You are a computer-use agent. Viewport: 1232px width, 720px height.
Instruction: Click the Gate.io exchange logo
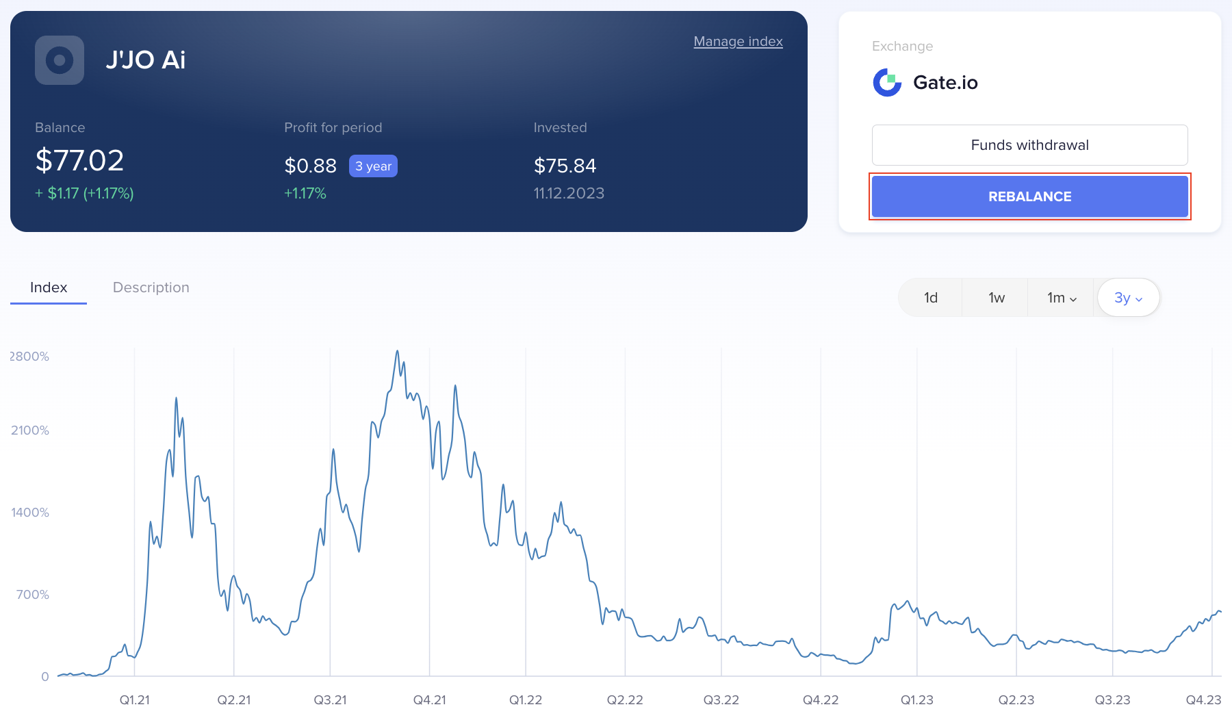887,83
